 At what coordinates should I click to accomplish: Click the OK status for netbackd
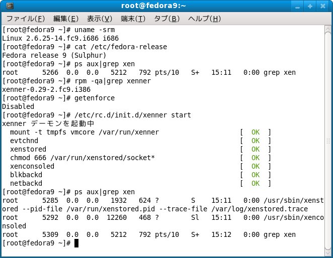pyautogui.click(x=256, y=183)
